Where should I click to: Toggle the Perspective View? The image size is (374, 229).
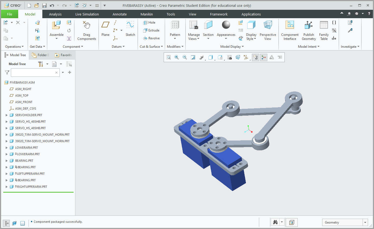point(268,30)
